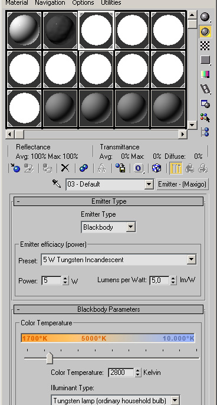Image resolution: width=217 pixels, height=405 pixels.
Task: Click Get Material icon
Action: pyautogui.click(x=15, y=168)
